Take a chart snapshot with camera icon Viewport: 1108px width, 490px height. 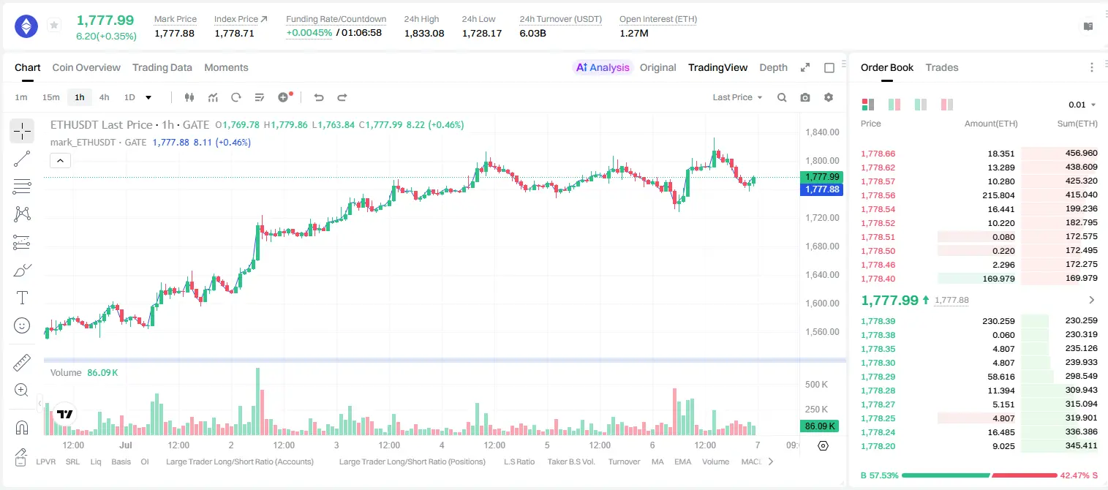(805, 97)
